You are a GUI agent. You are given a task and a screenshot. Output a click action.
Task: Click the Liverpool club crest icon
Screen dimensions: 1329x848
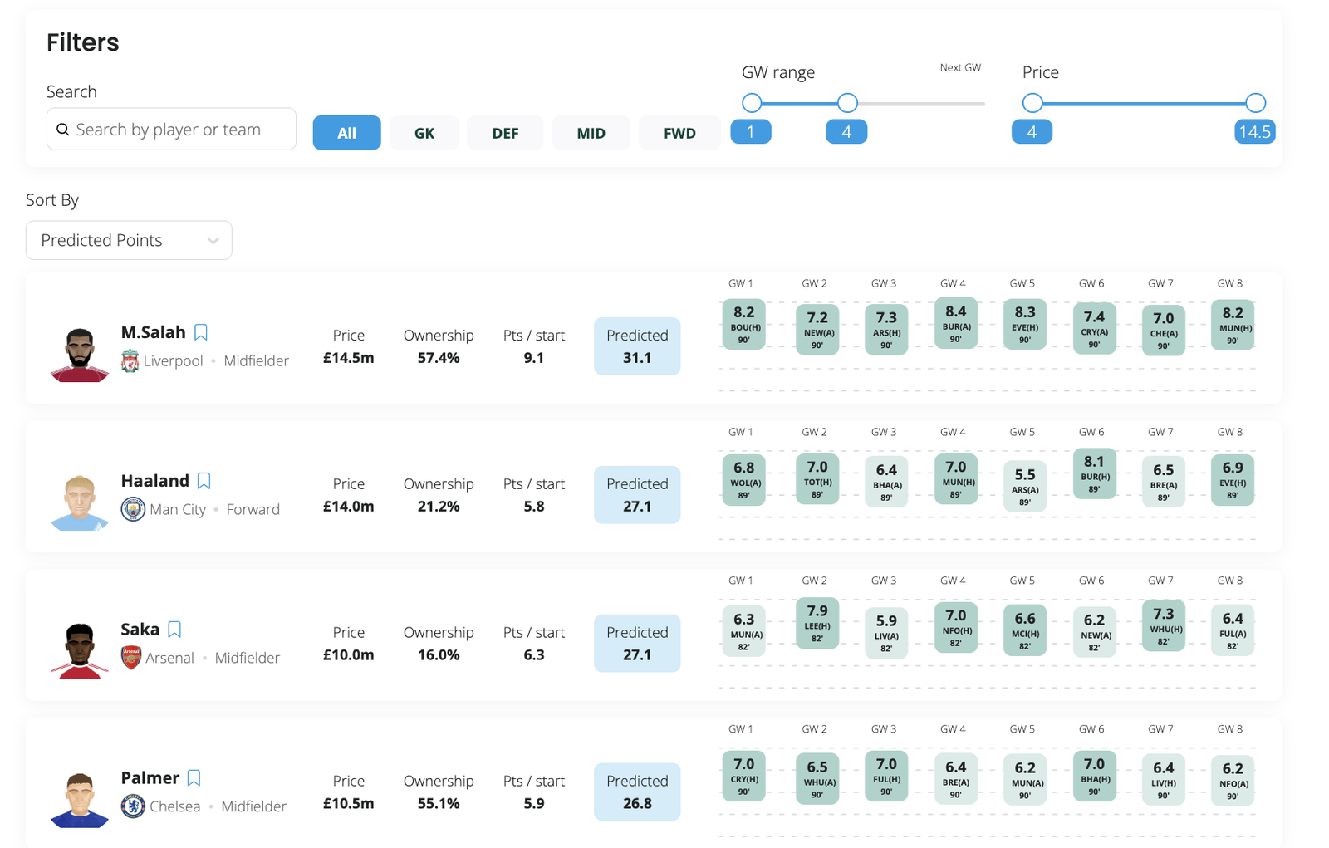tap(130, 361)
